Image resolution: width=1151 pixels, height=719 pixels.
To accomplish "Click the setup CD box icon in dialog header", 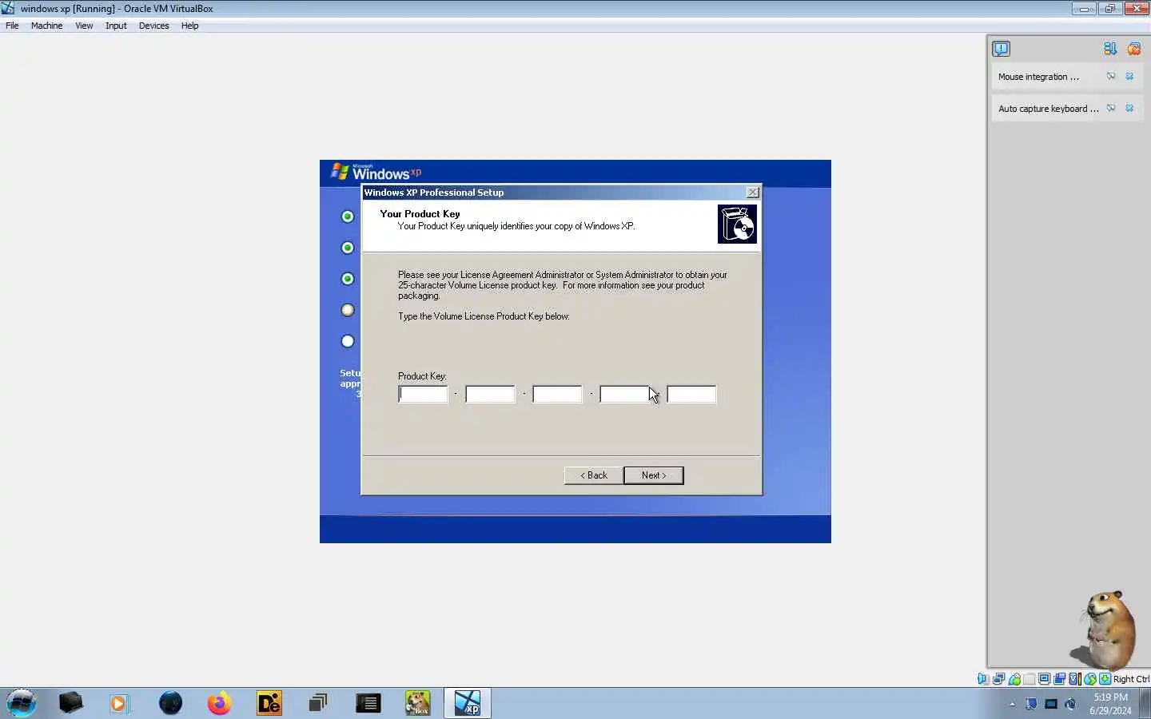I will tap(737, 224).
